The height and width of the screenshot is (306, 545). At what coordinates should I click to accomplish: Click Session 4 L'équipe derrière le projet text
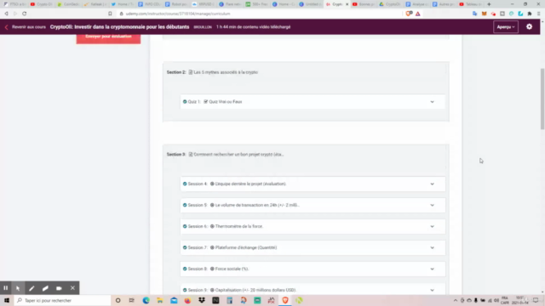pos(250,184)
